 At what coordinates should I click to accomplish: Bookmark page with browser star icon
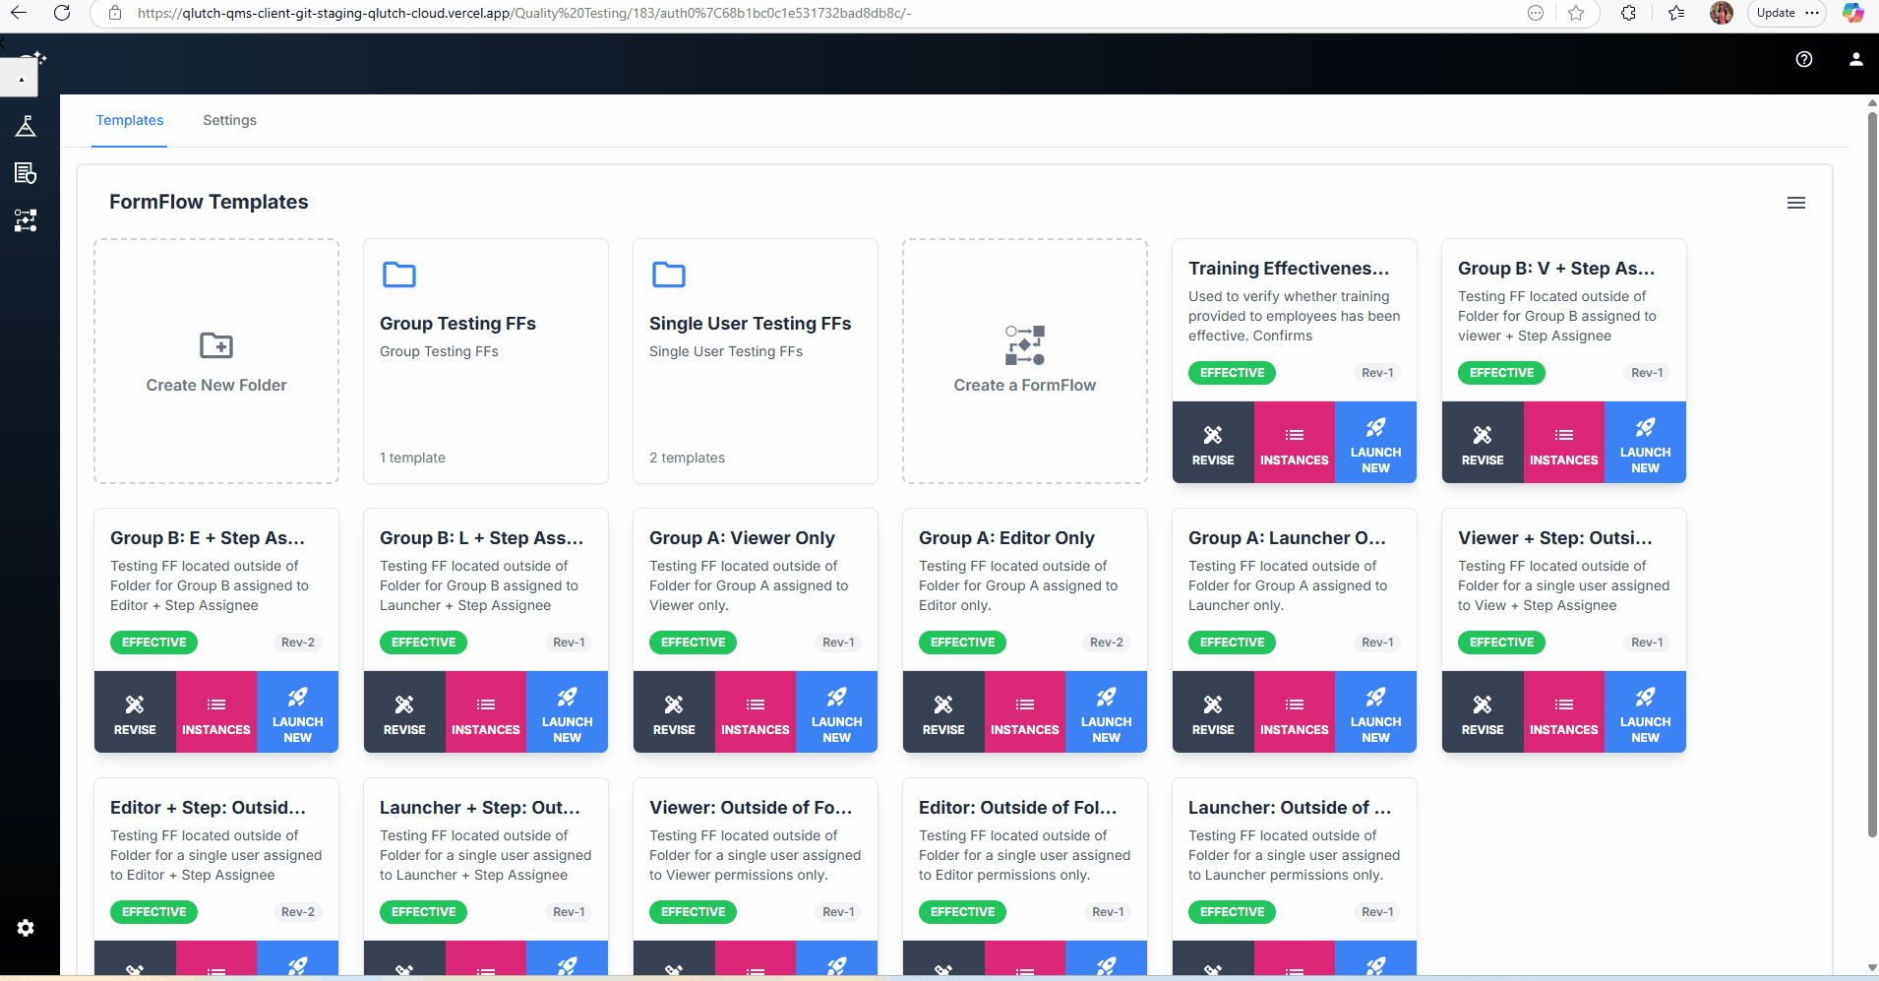pos(1576,13)
